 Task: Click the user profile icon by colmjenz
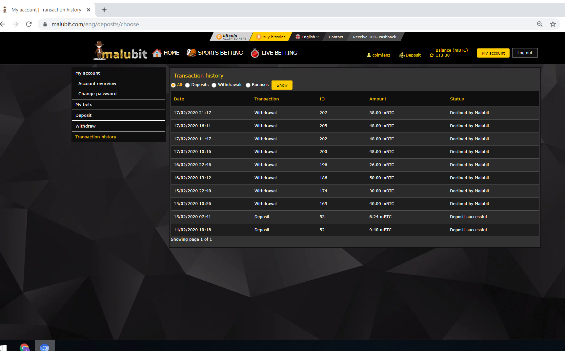369,55
